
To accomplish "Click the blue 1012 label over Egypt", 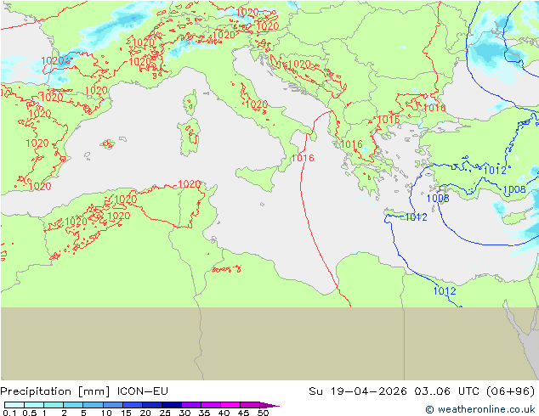I will point(445,291).
